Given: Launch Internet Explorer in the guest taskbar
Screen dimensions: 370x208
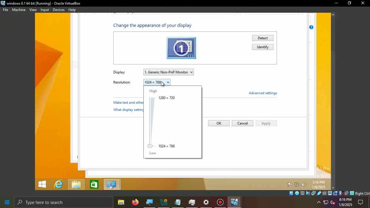Looking at the screenshot, I should coord(59,184).
